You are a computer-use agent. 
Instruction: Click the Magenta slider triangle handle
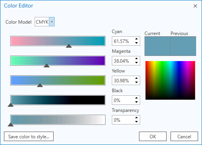pyautogui.click(x=46, y=65)
